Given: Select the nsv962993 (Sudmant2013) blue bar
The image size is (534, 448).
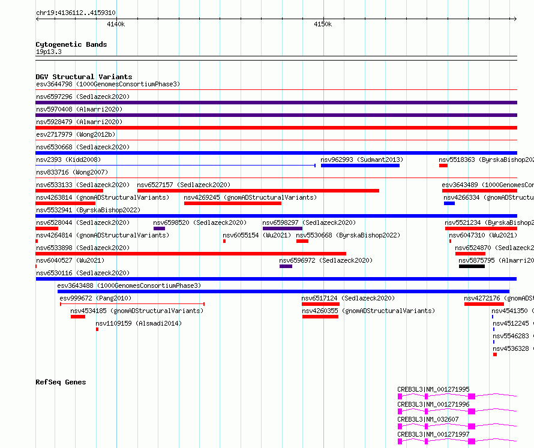Looking at the screenshot, I should coord(361,166).
